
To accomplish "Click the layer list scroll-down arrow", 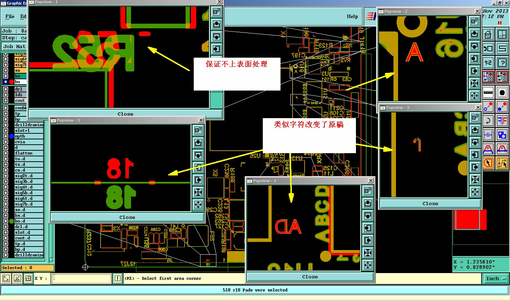I will point(51,260).
